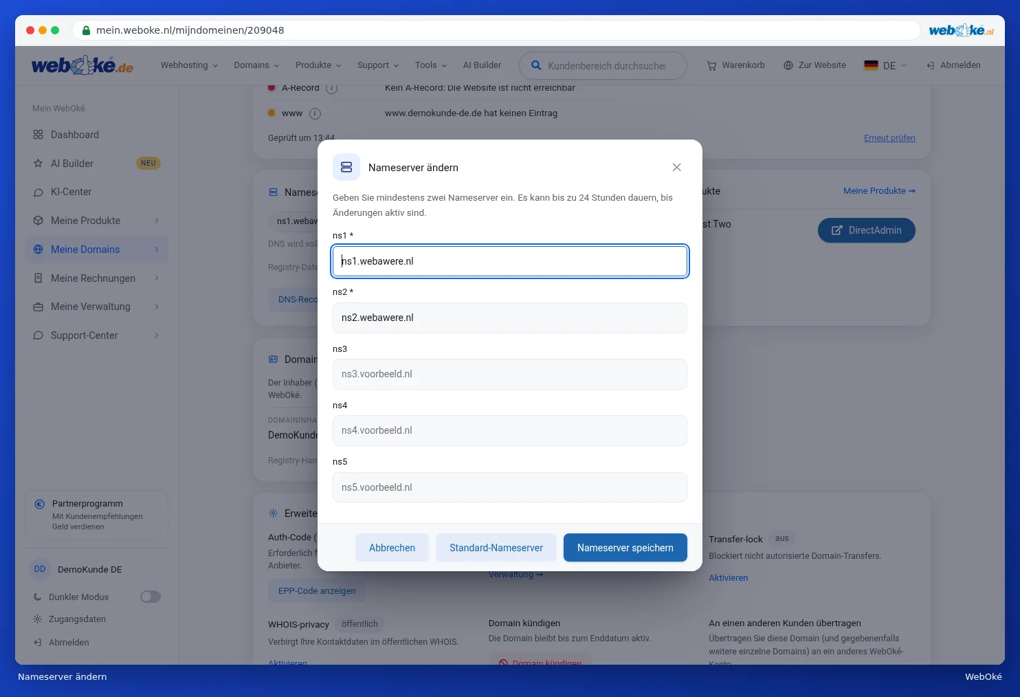This screenshot has height=697, width=1020.
Task: Expand Meine Rechnungen section
Action: click(x=96, y=278)
